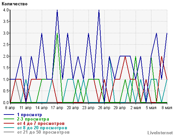Click the '2-3 просмотра' legend label
Image resolution: width=175 pixels, height=136 pixels.
coord(33,119)
